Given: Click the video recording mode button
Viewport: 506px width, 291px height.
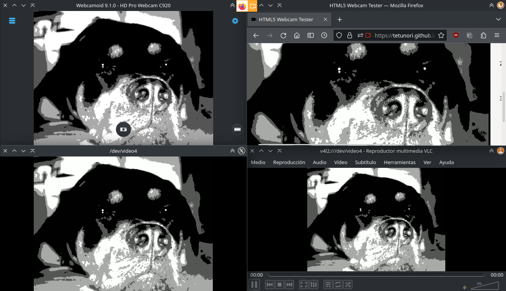Looking at the screenshot, I should tap(237, 130).
